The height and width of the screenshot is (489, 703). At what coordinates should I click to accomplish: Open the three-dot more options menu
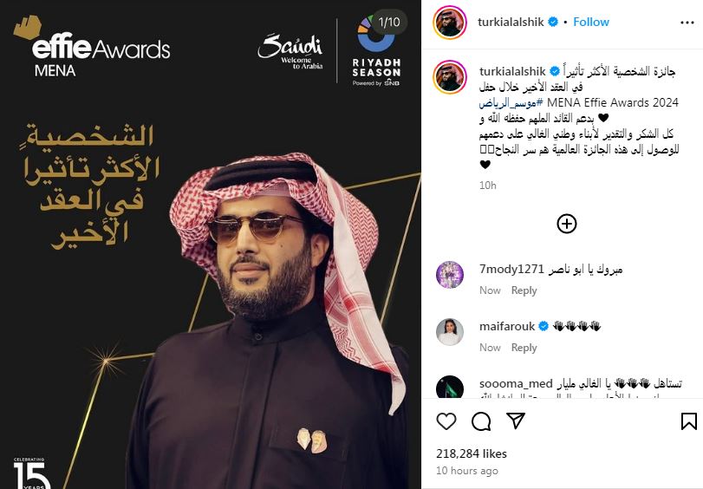click(x=687, y=23)
